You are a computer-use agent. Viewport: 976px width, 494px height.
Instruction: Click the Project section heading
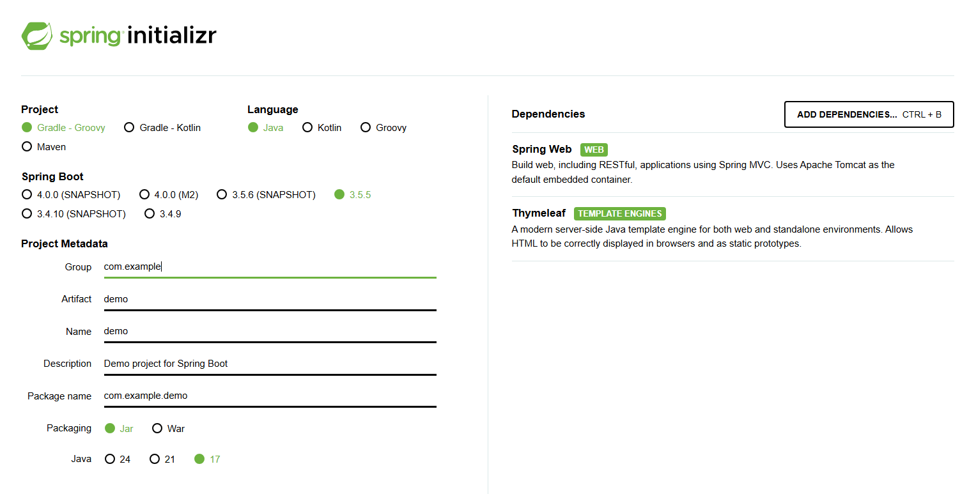point(40,109)
